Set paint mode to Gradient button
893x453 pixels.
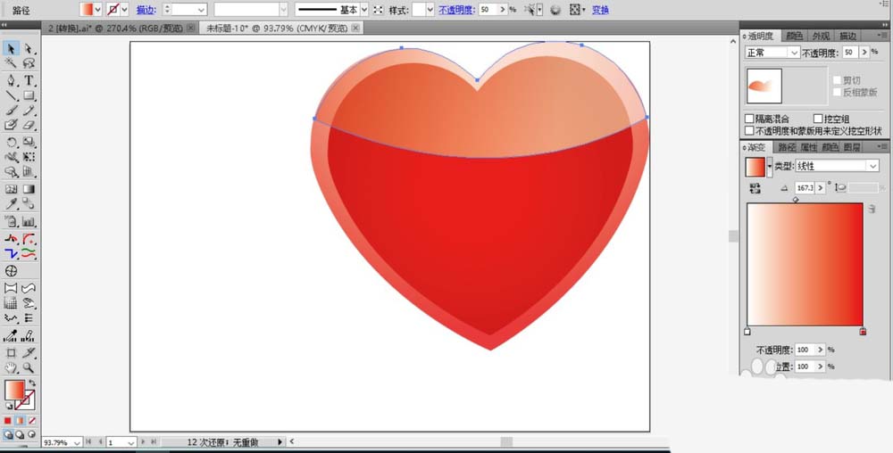(20, 421)
